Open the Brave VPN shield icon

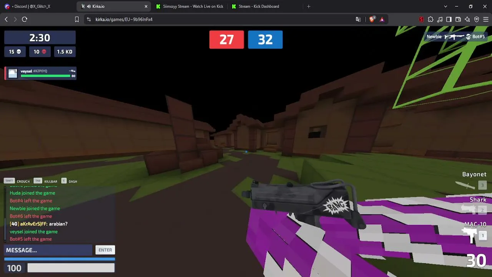point(477,19)
